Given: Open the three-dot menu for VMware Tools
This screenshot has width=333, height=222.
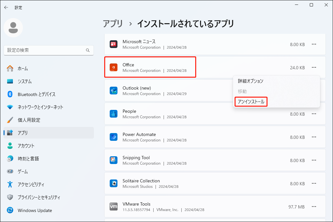Looking at the screenshot, I should [x=314, y=207].
